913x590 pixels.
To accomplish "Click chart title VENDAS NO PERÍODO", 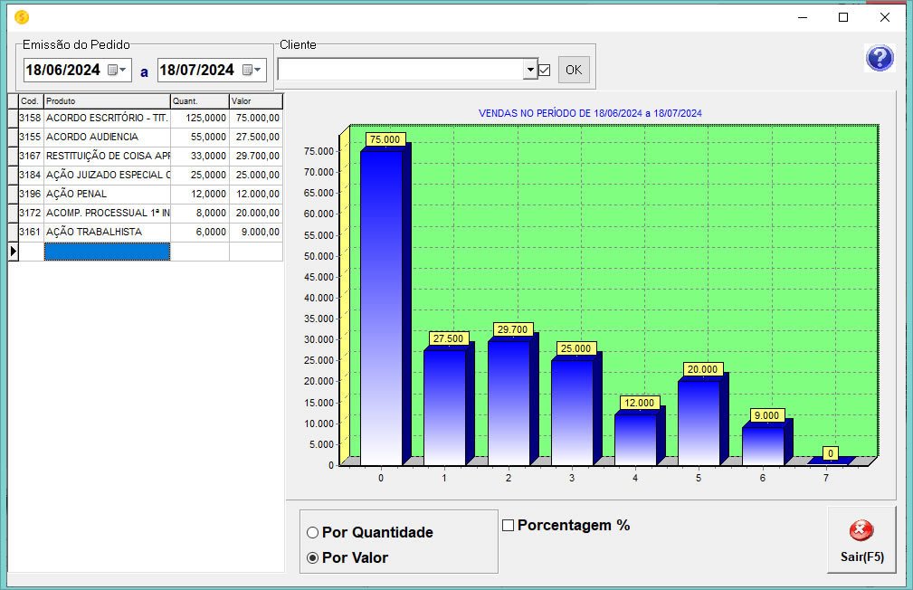I will point(590,114).
